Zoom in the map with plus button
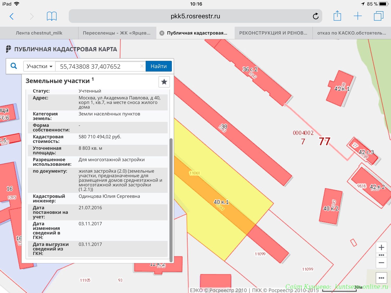This screenshot has width=391, height=293. [381, 247]
